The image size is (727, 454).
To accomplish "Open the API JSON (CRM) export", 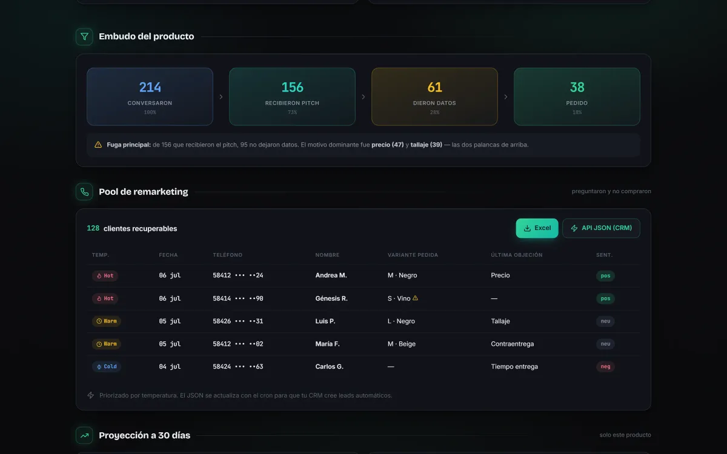I will tap(601, 228).
